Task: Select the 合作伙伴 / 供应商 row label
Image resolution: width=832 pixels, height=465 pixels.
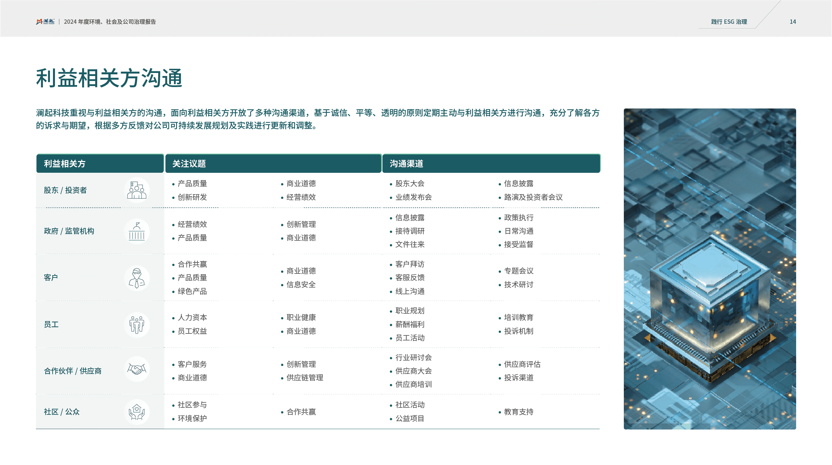Action: [73, 371]
